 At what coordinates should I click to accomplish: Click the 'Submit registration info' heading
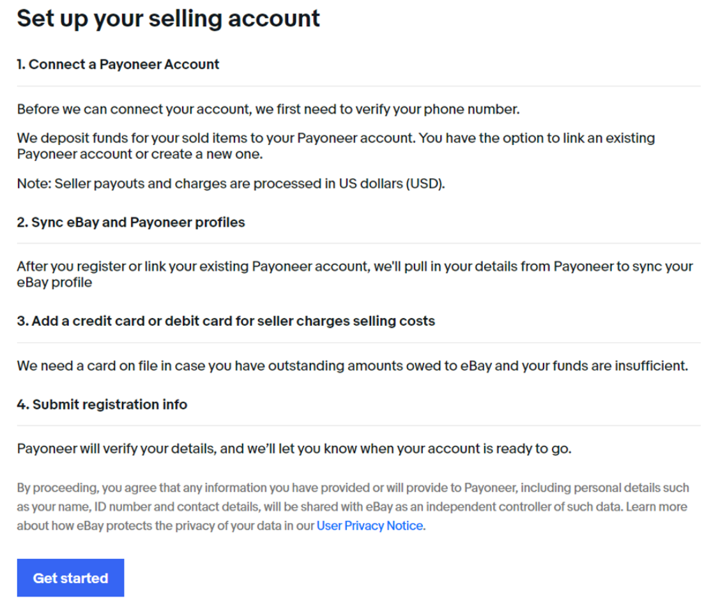102,405
